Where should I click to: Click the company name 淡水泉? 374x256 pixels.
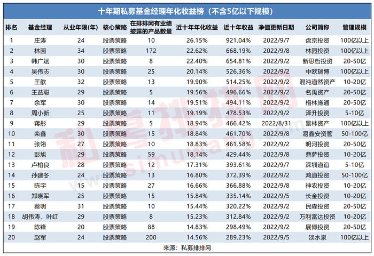point(317,237)
